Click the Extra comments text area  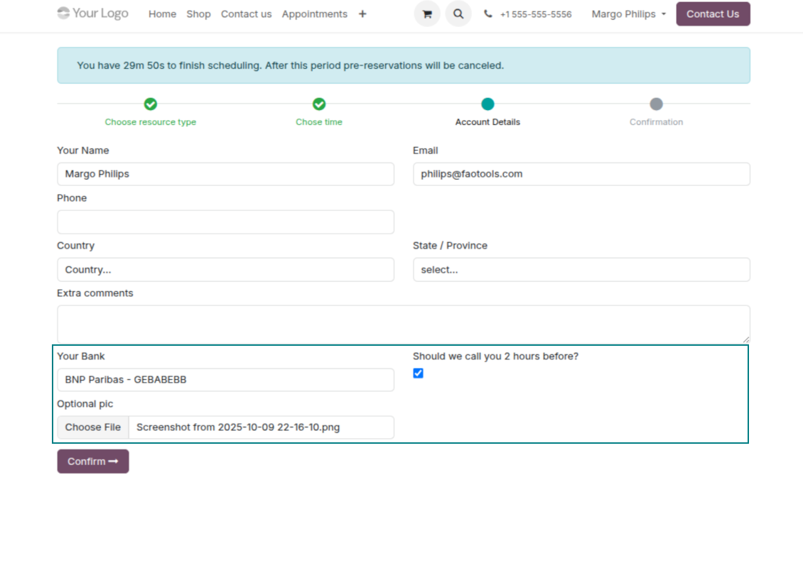click(403, 324)
